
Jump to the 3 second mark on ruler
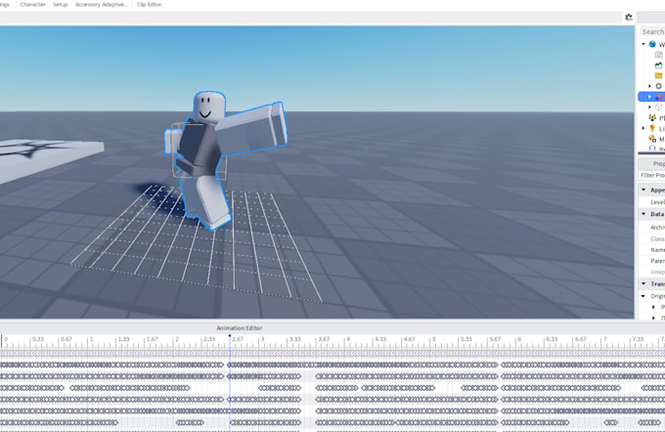[262, 339]
